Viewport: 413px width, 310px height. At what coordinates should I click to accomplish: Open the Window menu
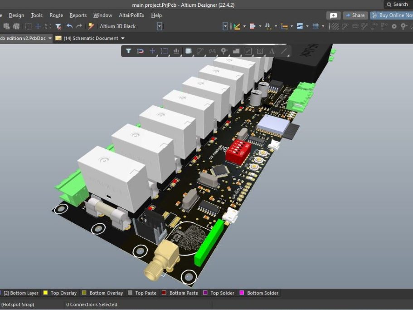tap(103, 15)
